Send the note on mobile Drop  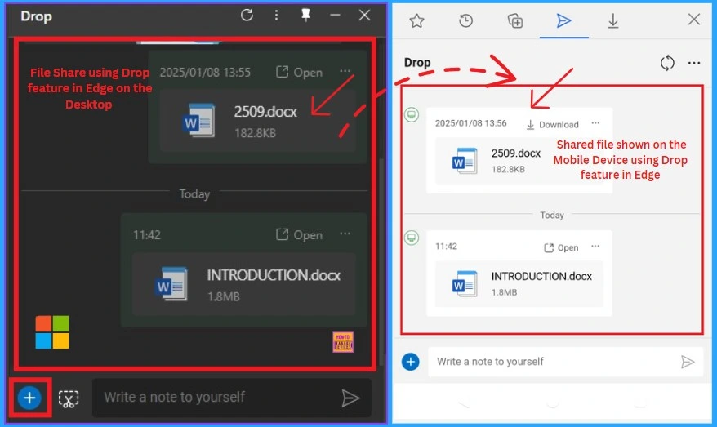(x=688, y=362)
